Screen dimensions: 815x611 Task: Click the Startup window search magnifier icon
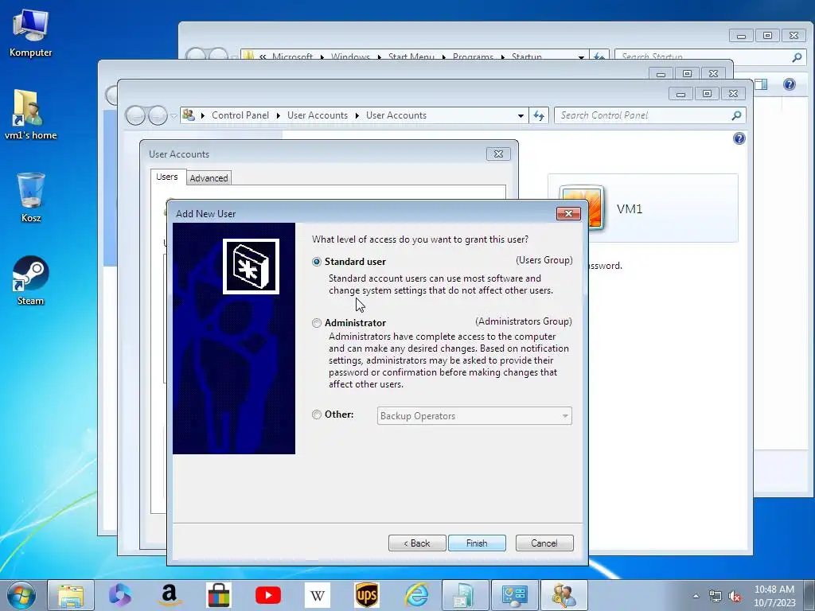[797, 57]
